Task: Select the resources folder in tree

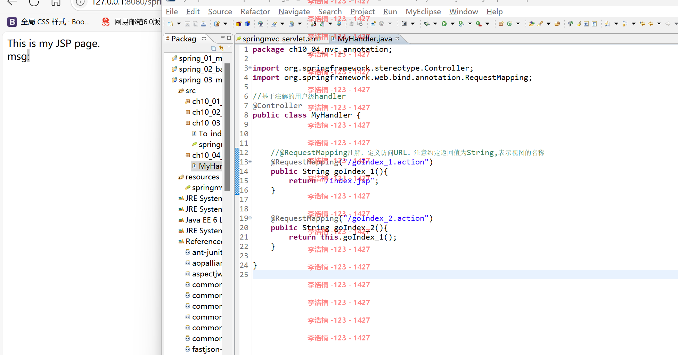Action: click(199, 177)
